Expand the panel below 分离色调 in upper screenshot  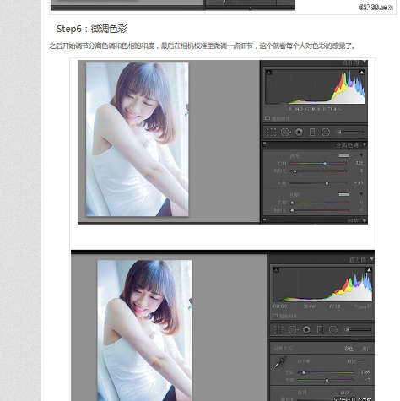point(365,220)
